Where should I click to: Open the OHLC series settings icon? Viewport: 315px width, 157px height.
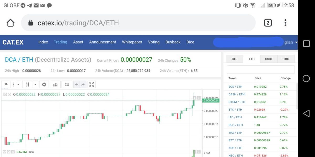[9, 94]
